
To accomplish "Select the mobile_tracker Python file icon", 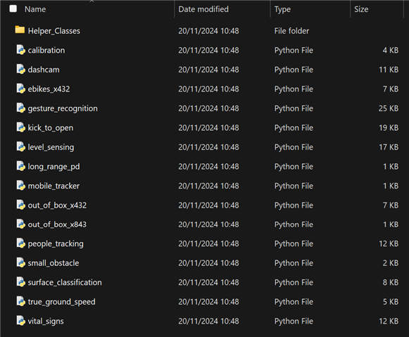I will click(x=20, y=185).
